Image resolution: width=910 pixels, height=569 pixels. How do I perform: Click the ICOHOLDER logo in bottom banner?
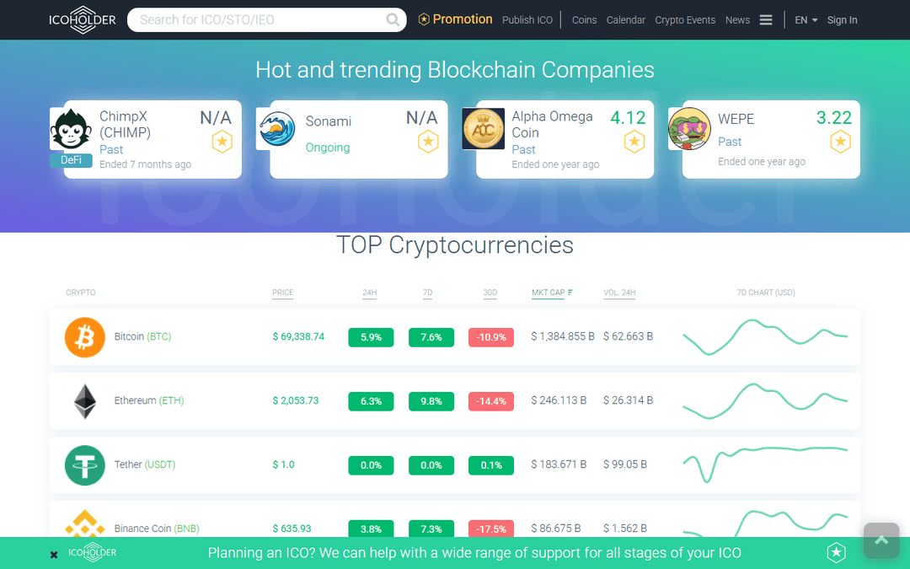(x=93, y=552)
